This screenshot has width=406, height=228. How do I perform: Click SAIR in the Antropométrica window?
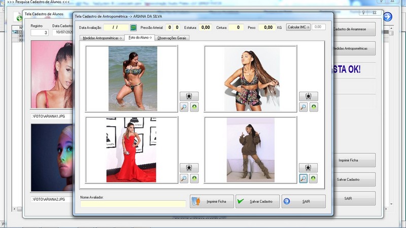coord(303,201)
